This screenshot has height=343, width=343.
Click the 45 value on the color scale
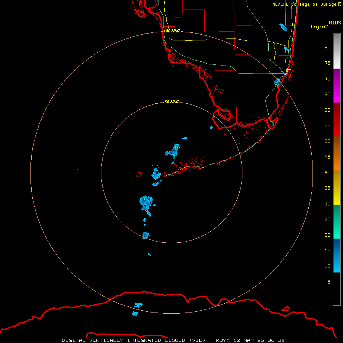327,157
